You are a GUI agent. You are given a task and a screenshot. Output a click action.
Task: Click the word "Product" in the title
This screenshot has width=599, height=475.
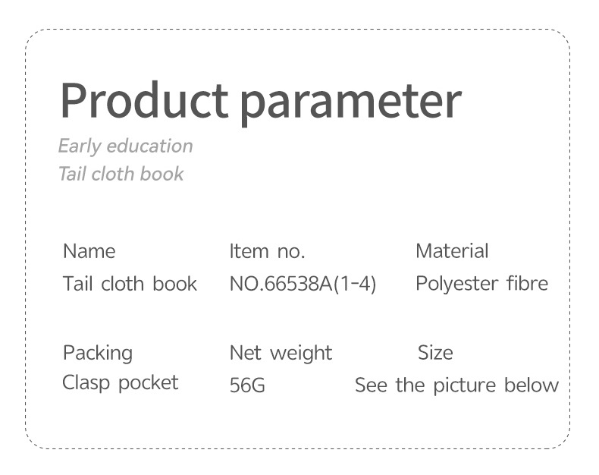coord(143,99)
